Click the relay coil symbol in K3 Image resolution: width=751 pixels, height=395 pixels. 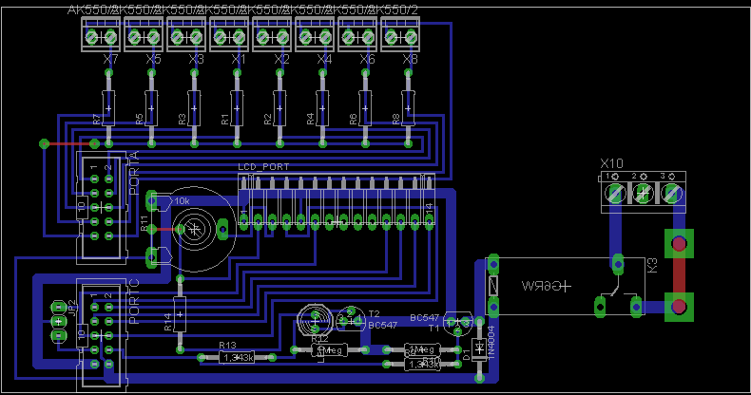493,286
